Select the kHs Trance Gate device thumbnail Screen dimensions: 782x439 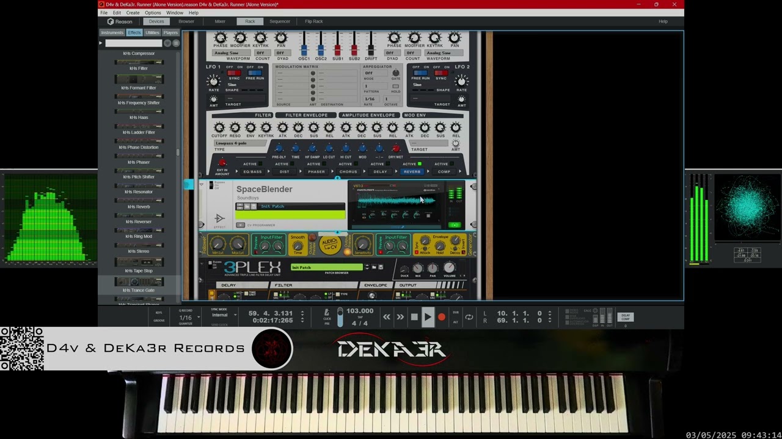point(139,282)
